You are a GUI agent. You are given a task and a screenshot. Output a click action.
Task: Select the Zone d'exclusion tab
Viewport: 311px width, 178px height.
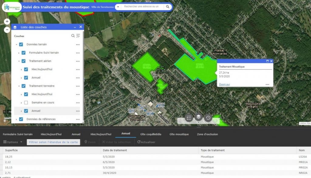pos(207,134)
